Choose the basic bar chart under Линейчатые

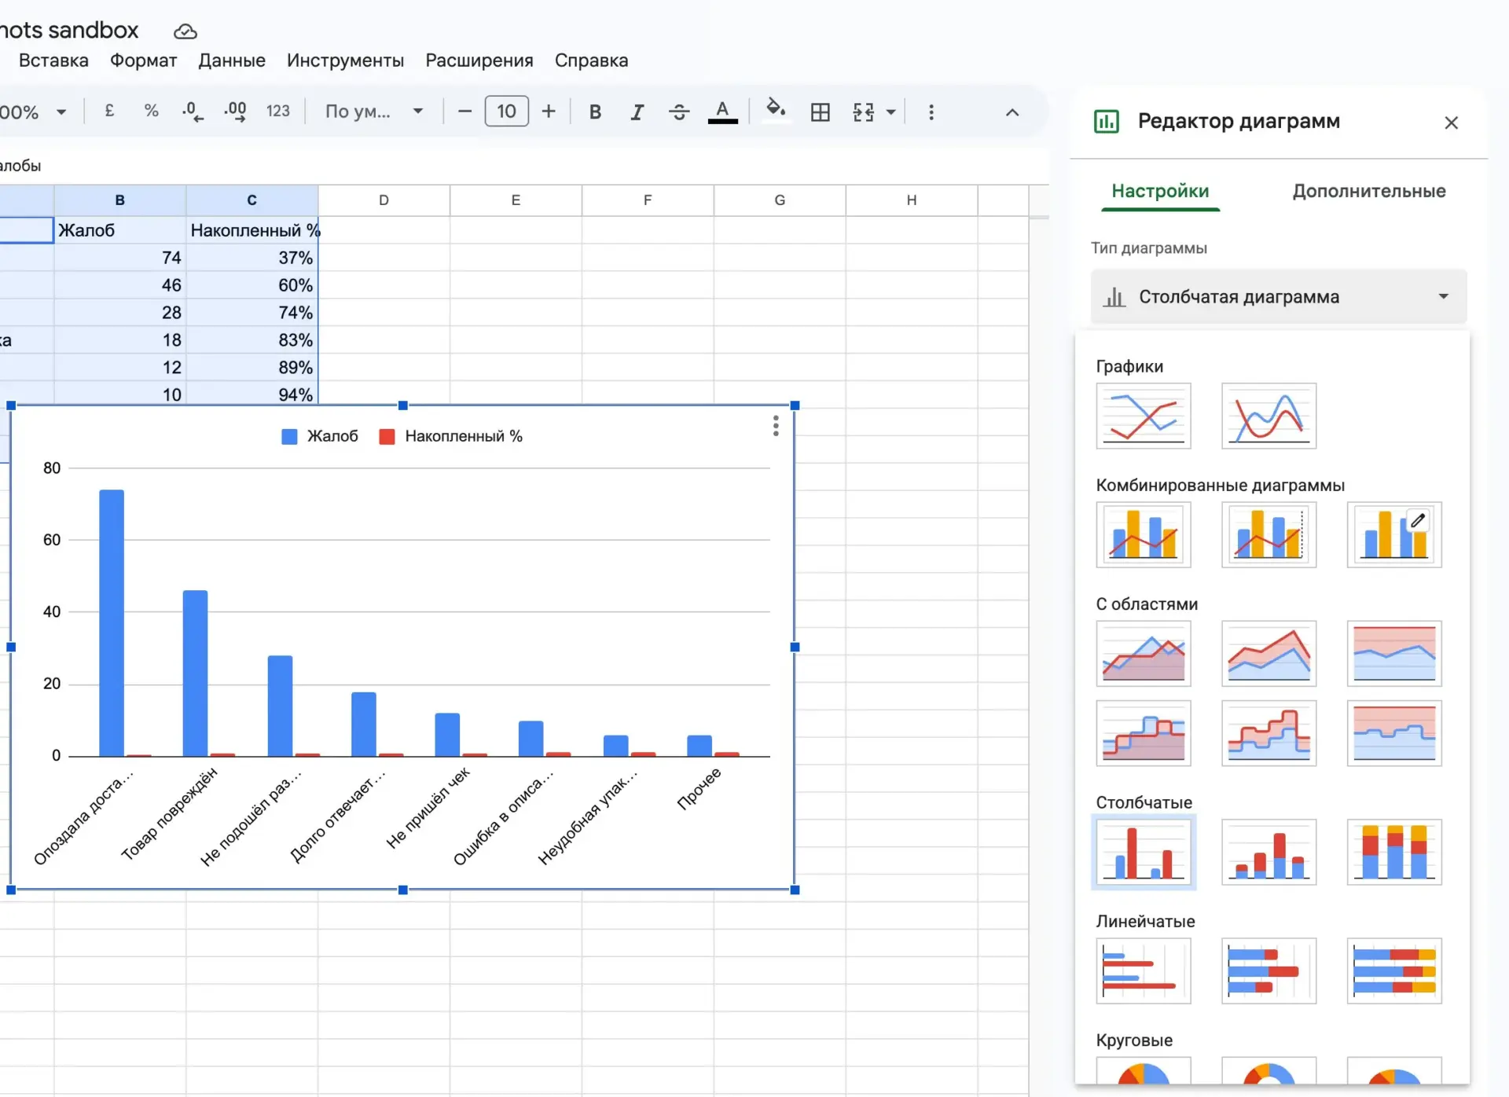click(1144, 970)
